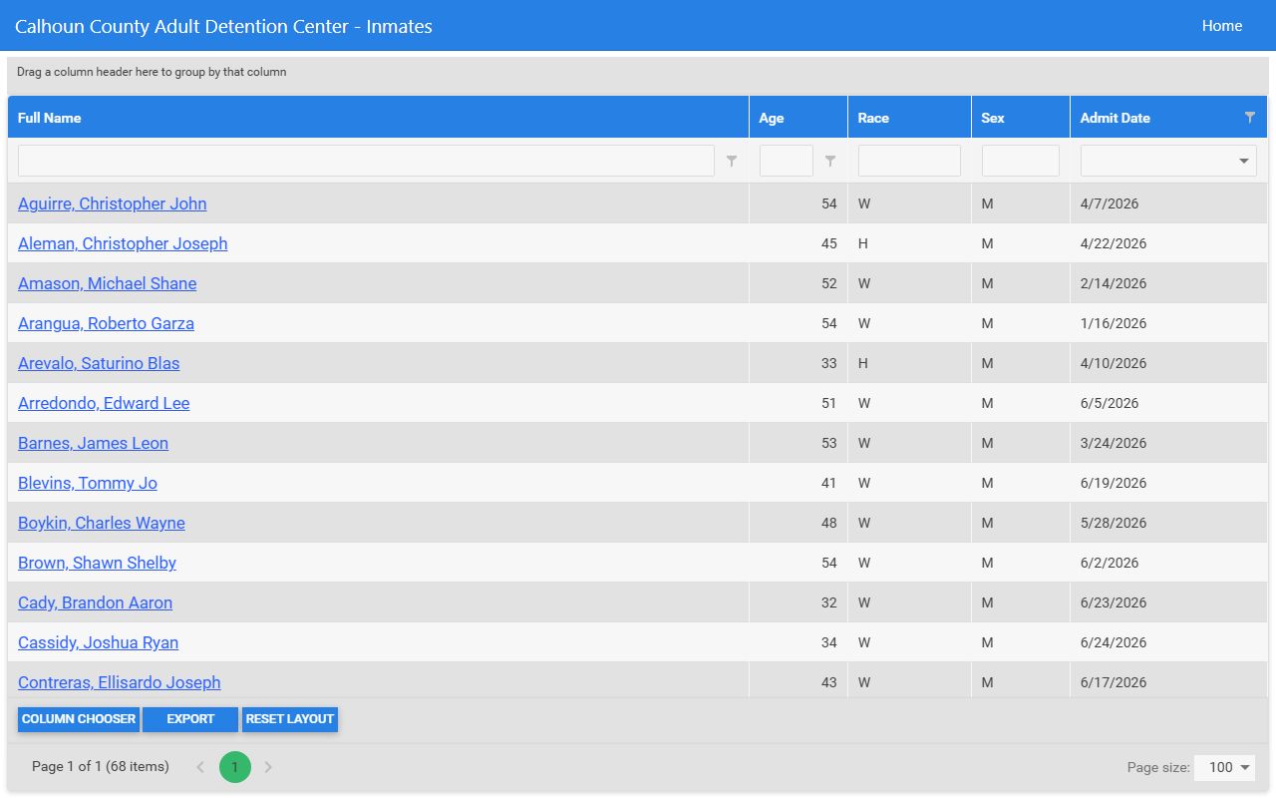Open Admit Date filter calendar dropdown
1276x798 pixels.
pos(1244,161)
